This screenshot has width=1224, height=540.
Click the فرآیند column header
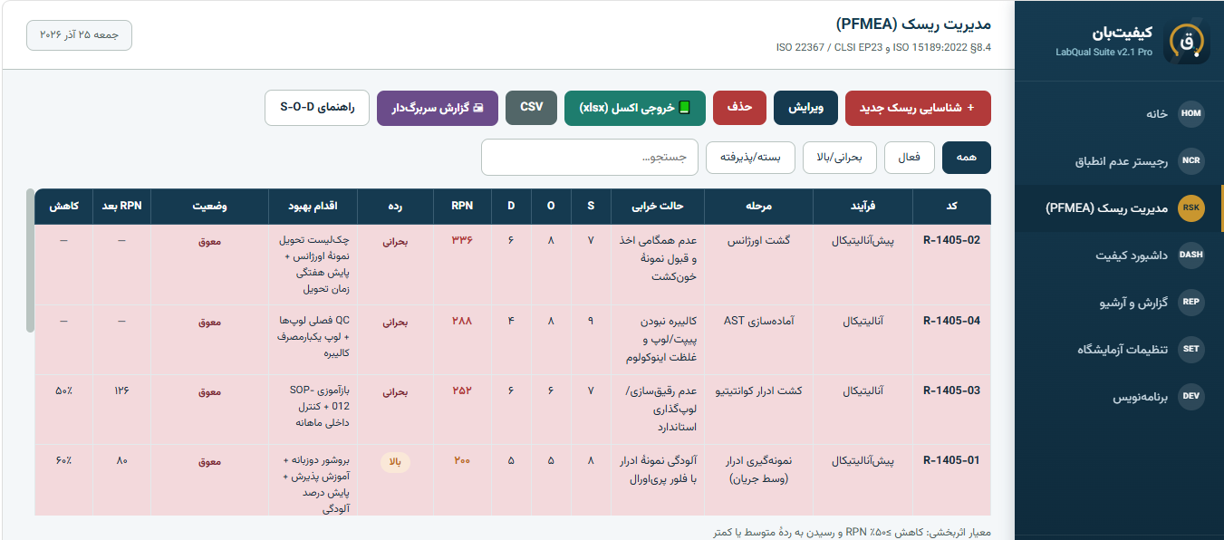click(x=863, y=207)
